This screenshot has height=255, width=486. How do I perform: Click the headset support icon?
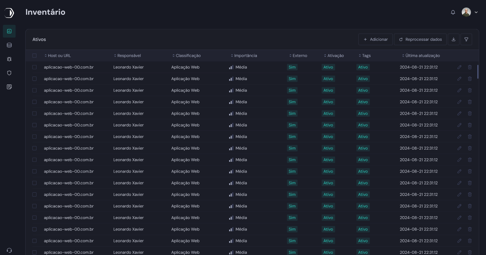click(9, 250)
